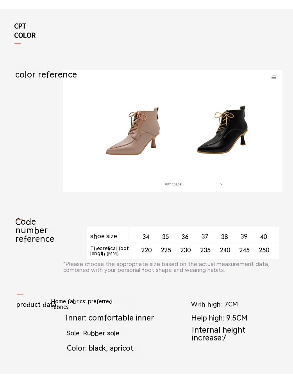This screenshot has height=378, width=293.
Task: Select shoe size 39 cell
Action: point(244,236)
